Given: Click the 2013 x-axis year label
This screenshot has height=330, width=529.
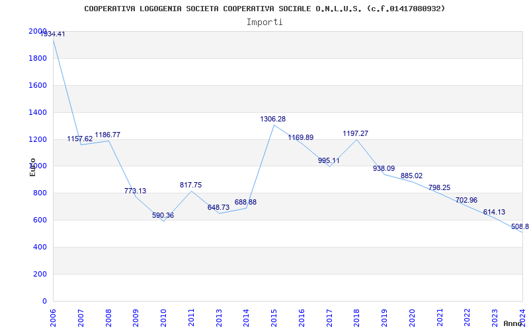Looking at the screenshot, I should pyautogui.click(x=219, y=317).
